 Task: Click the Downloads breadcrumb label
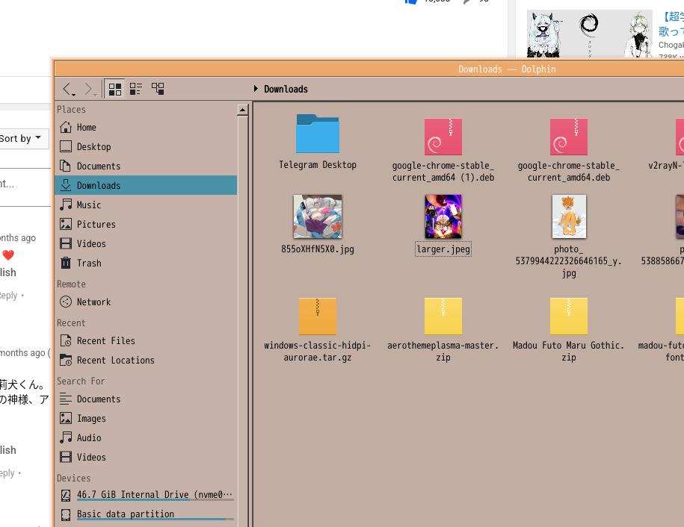286,90
